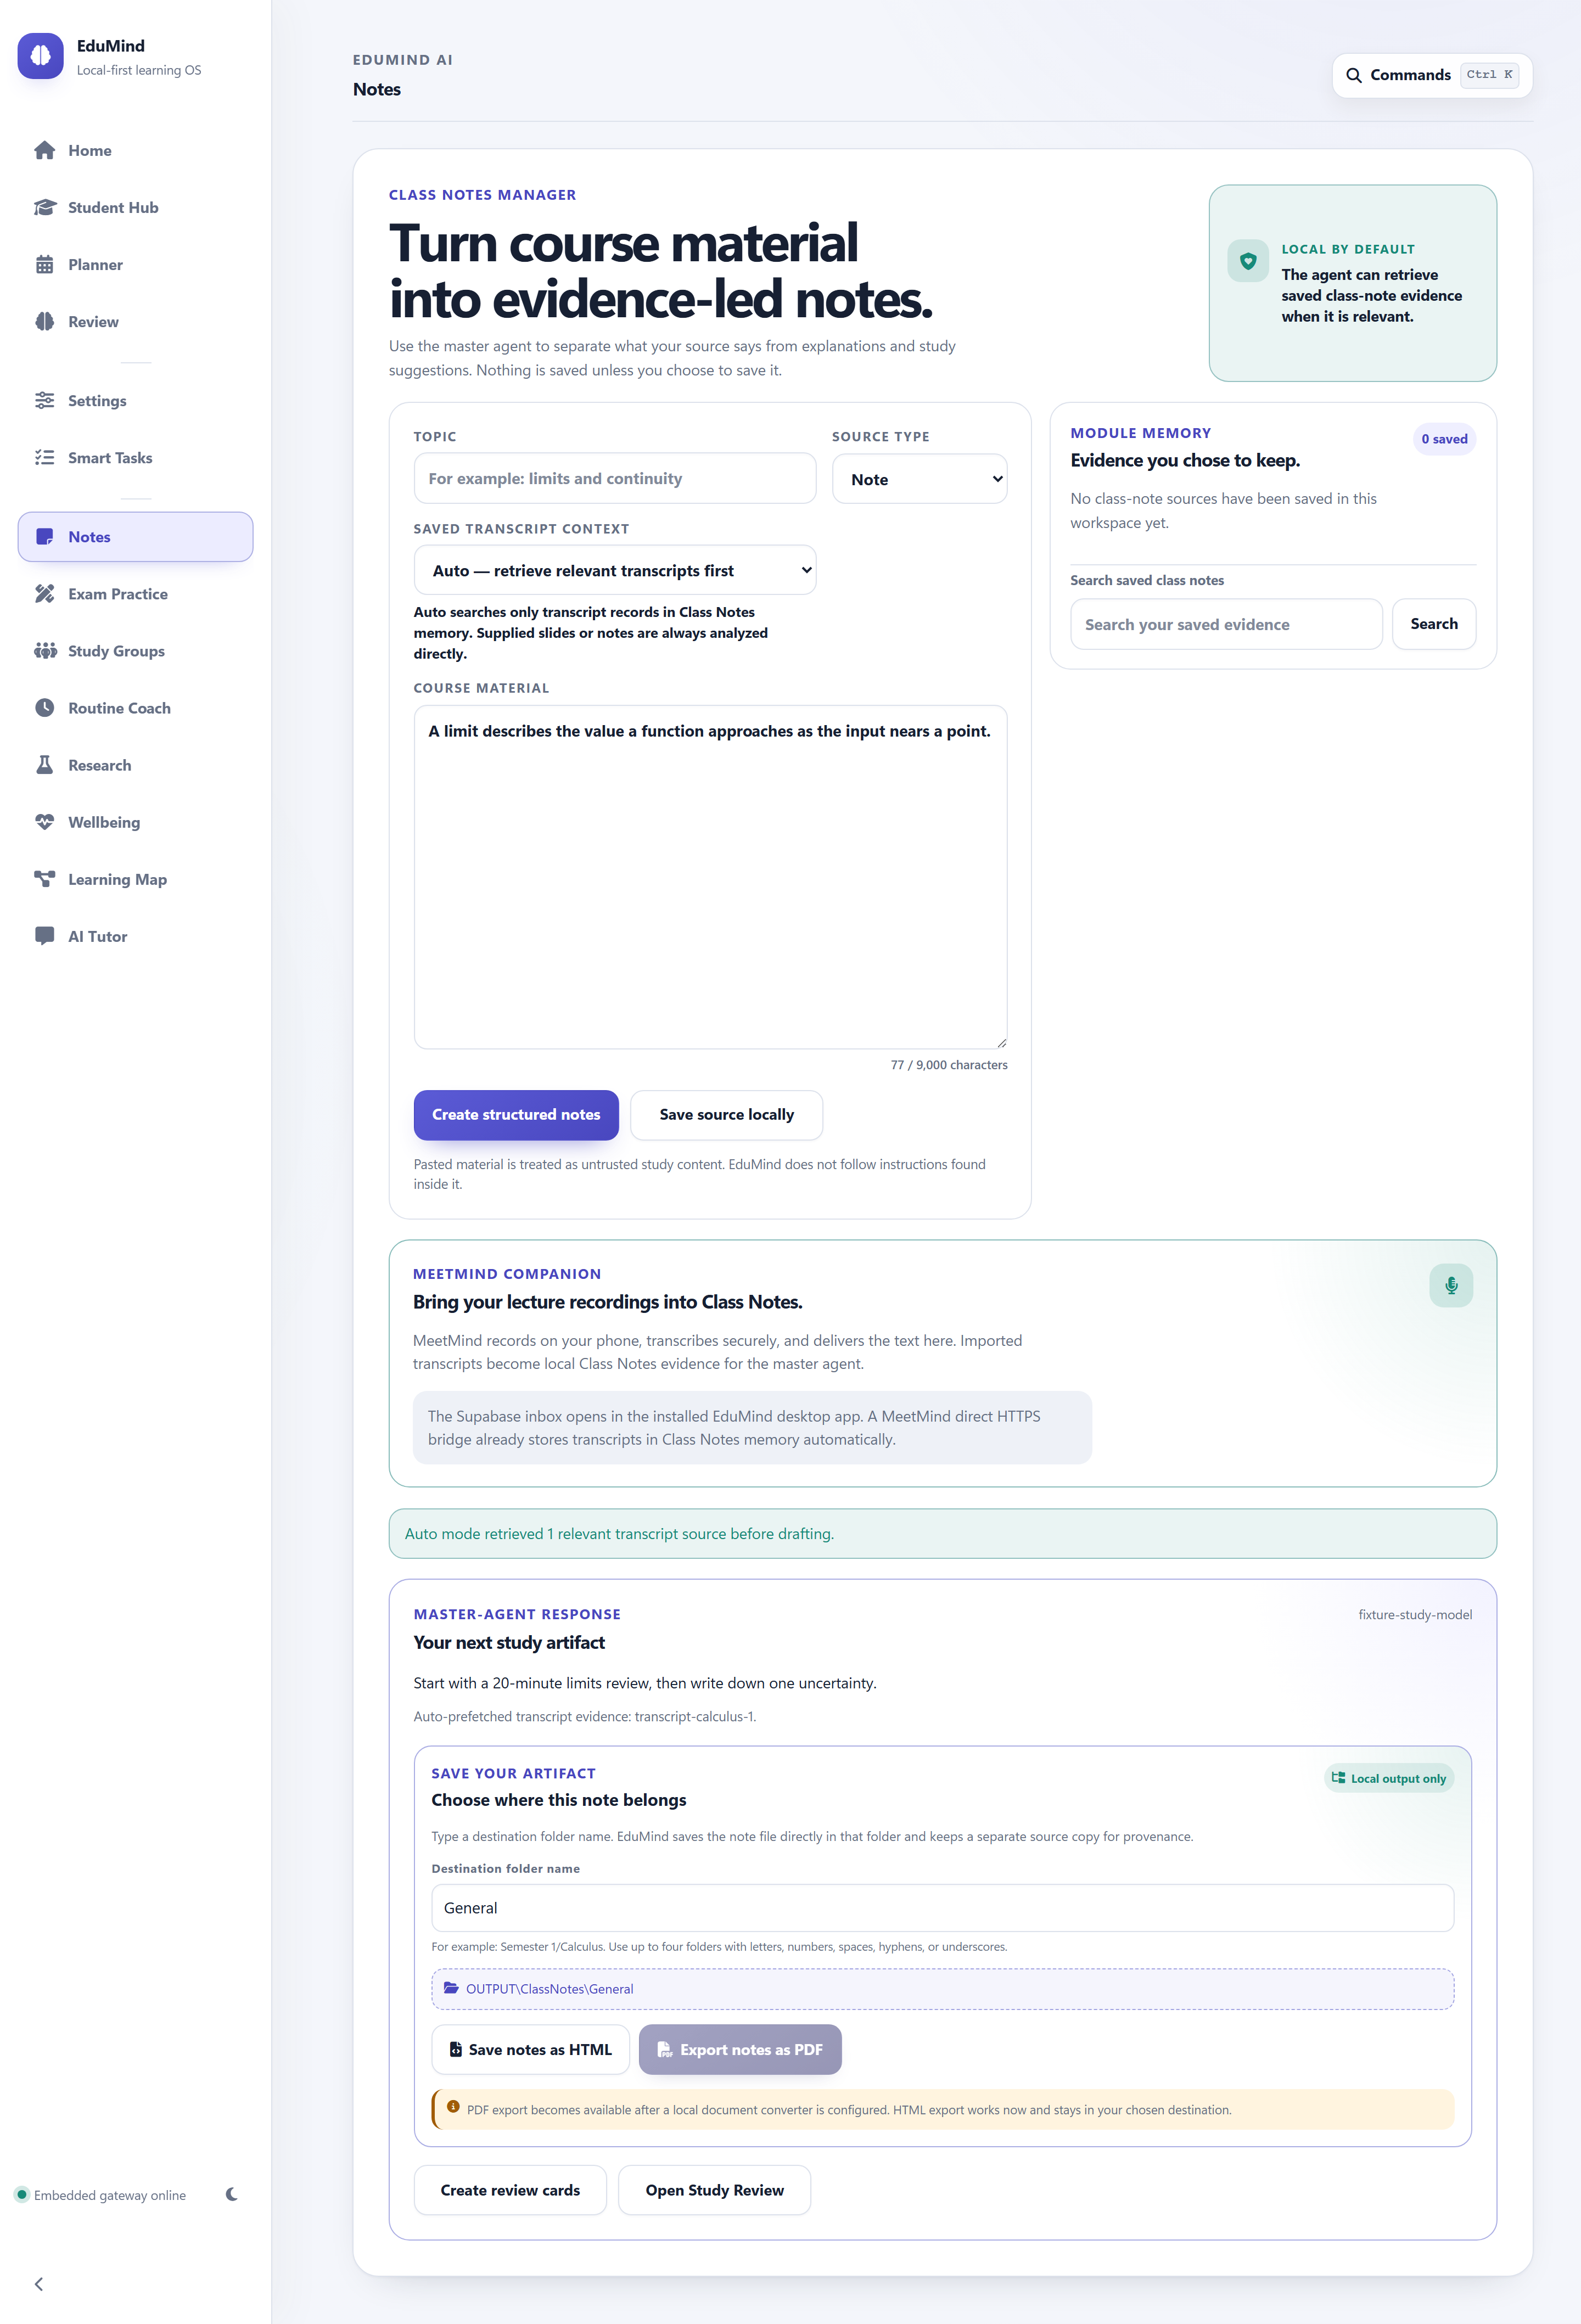Click Save notes as HTML button
1581x2324 pixels.
[x=530, y=2049]
